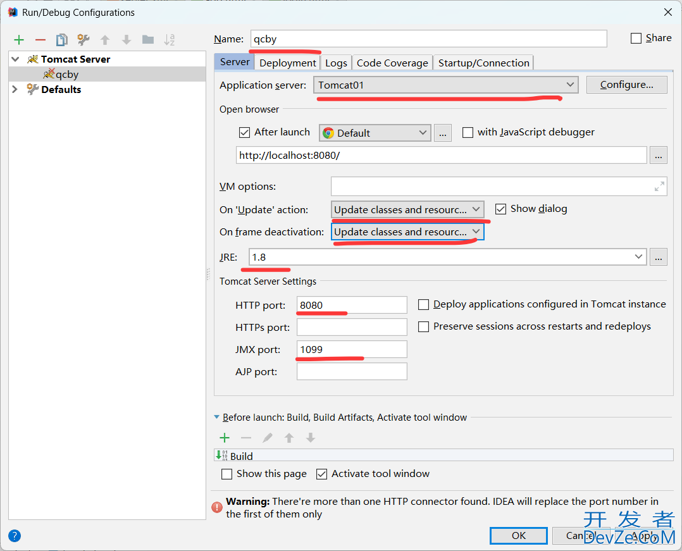Move before-launch task up arrow
This screenshot has height=551, width=682.
pyautogui.click(x=288, y=438)
